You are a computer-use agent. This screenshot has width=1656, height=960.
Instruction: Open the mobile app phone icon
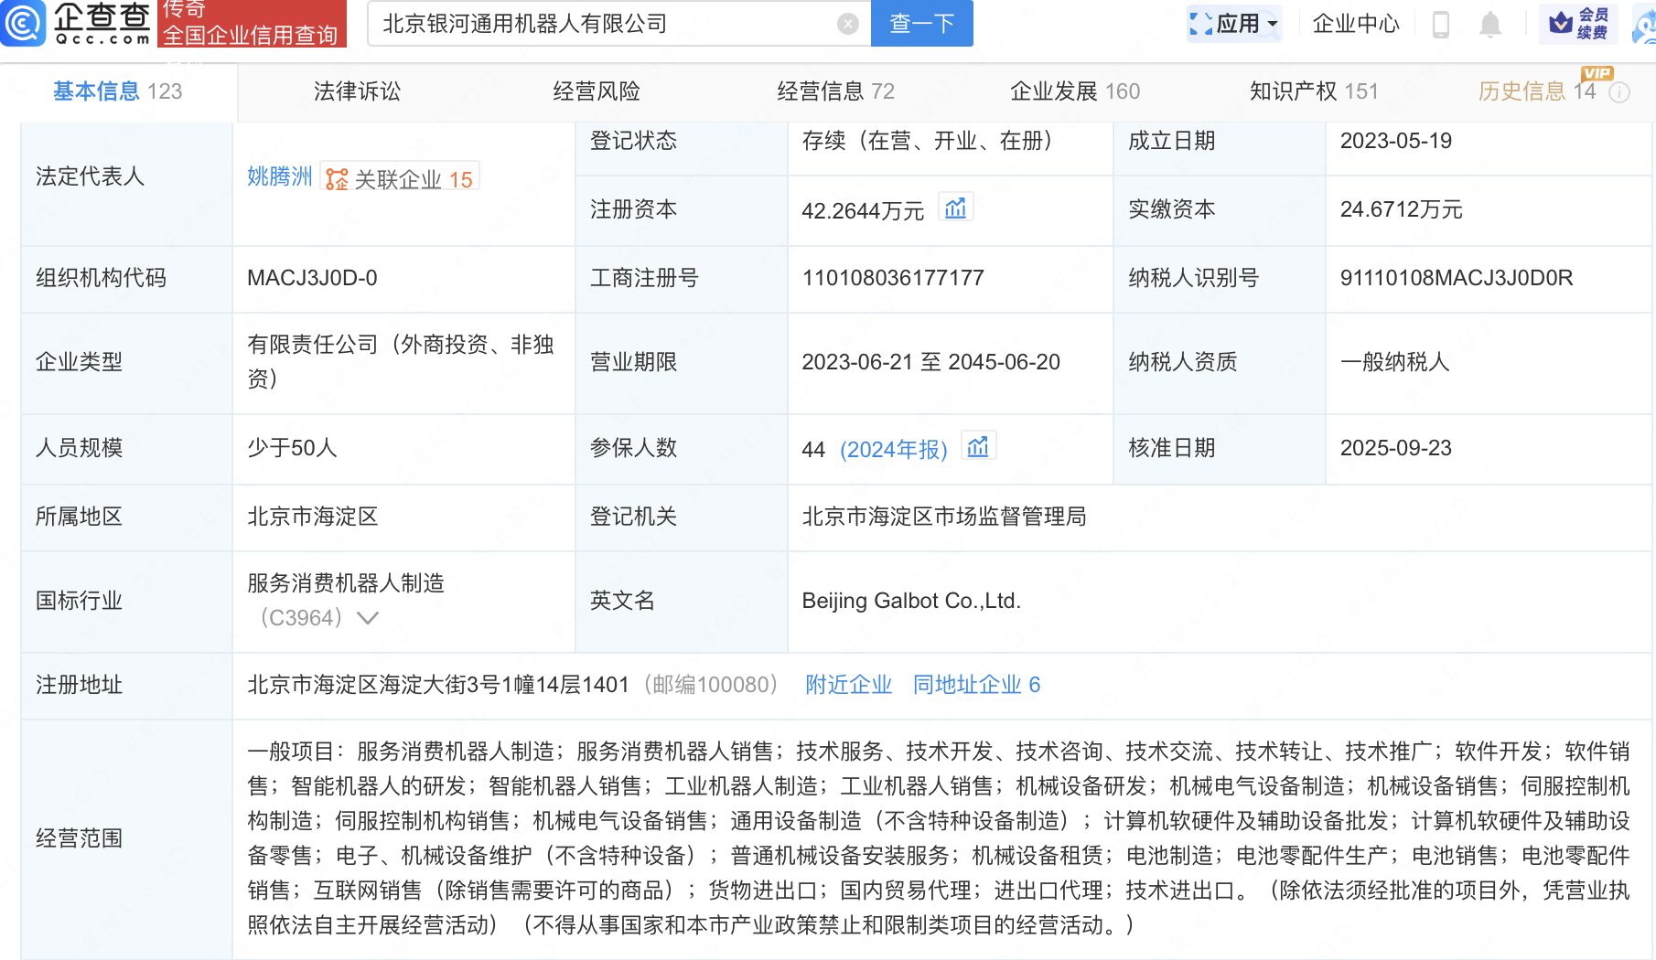tap(1440, 25)
